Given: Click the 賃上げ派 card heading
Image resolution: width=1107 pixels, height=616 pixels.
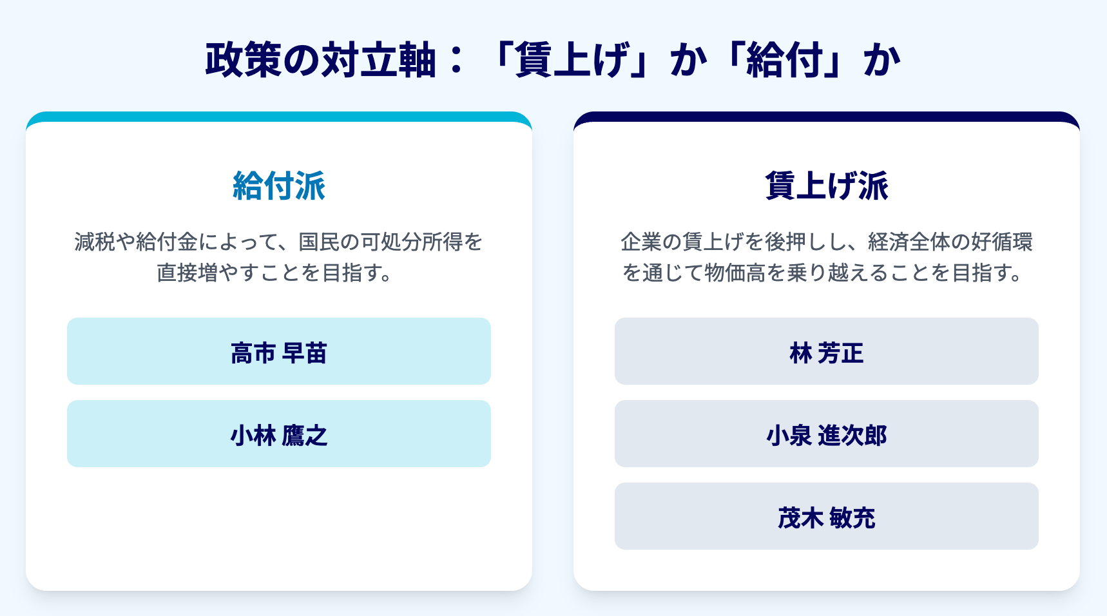Looking at the screenshot, I should pos(826,186).
